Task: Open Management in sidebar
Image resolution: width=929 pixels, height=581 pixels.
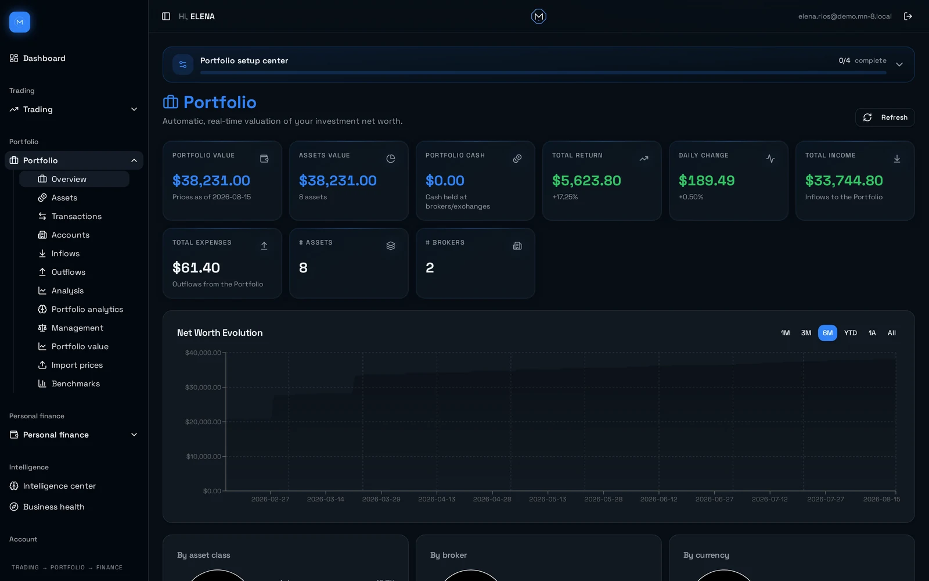Action: click(74, 328)
